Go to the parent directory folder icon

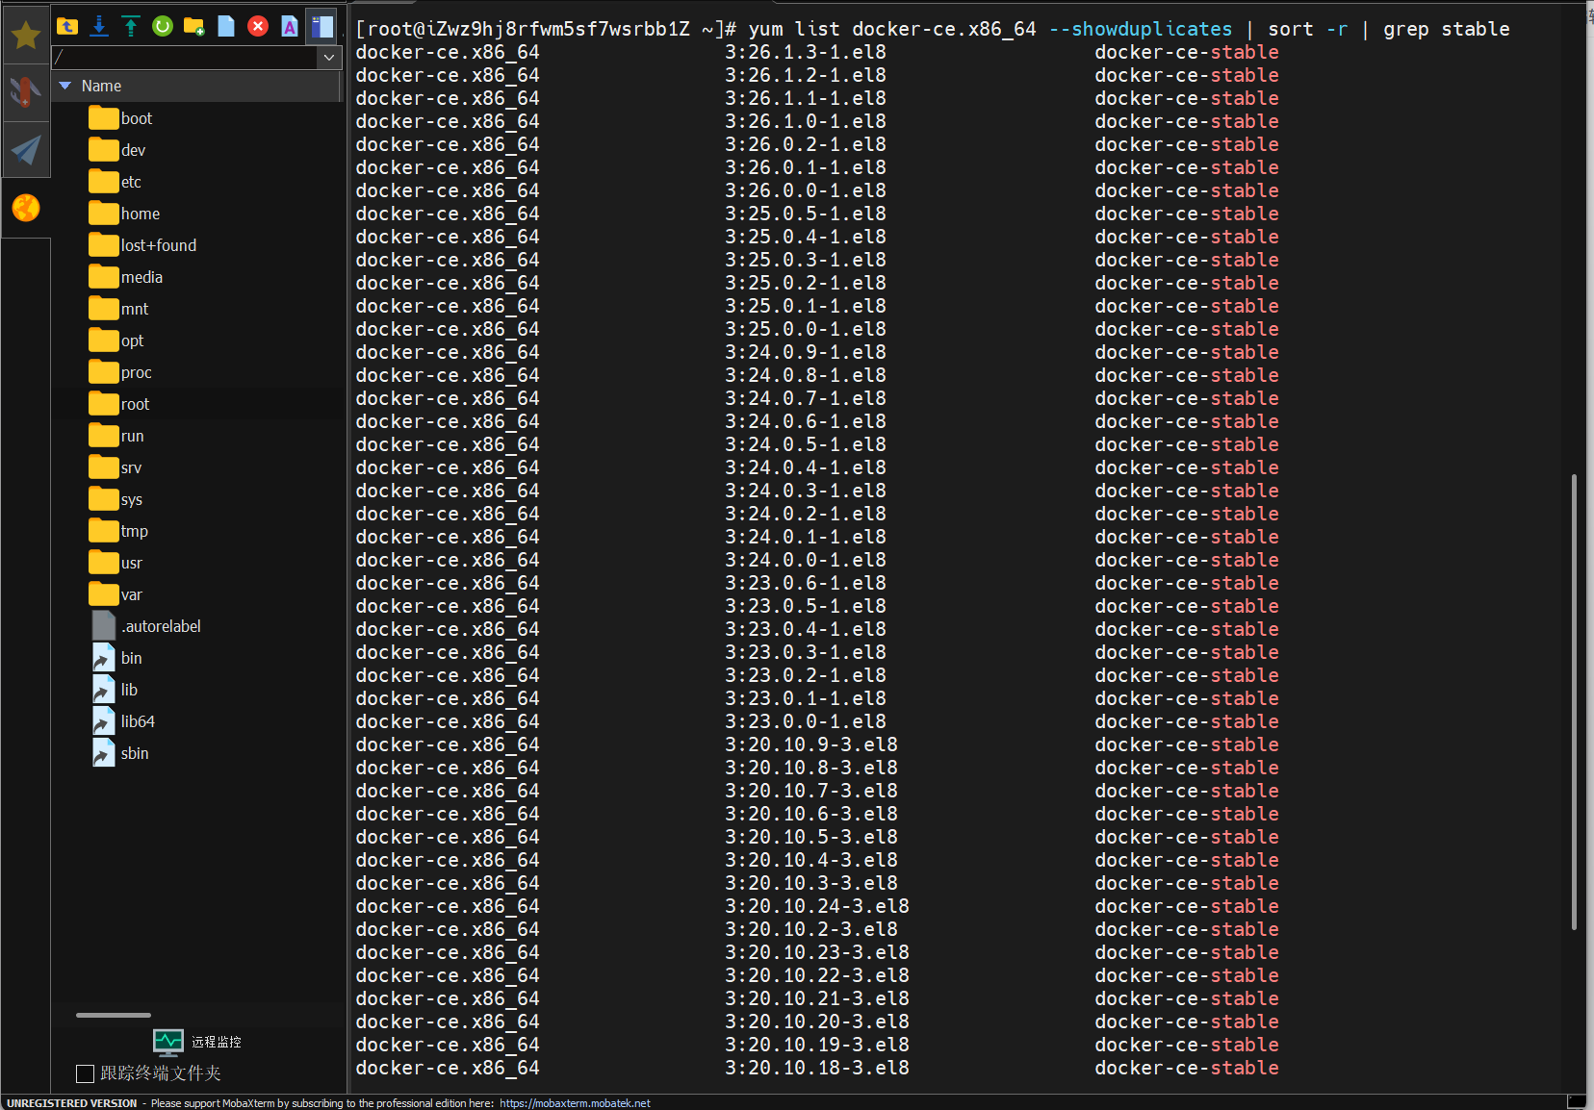click(67, 26)
